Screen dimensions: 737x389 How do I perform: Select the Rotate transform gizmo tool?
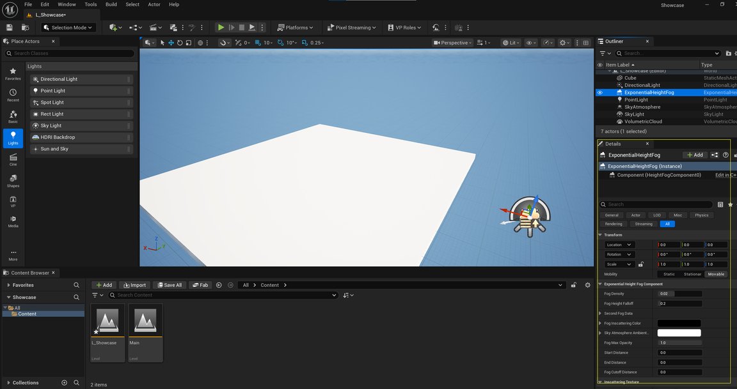[180, 43]
